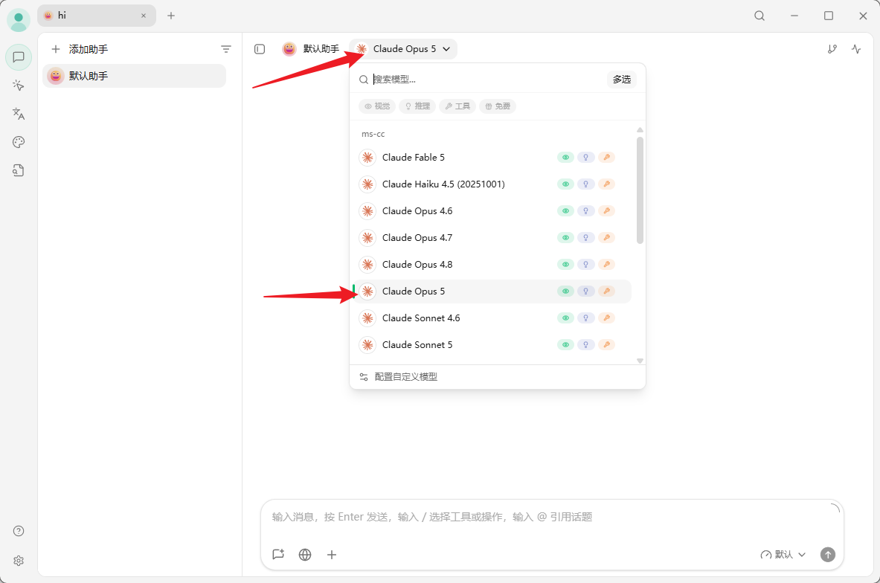Click the branch icon at top right
The width and height of the screenshot is (880, 583).
832,49
